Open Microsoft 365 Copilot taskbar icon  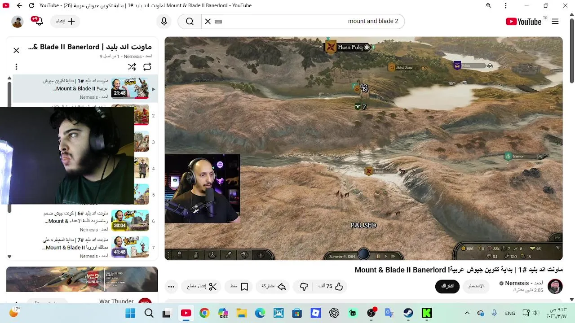pyautogui.click(x=223, y=313)
